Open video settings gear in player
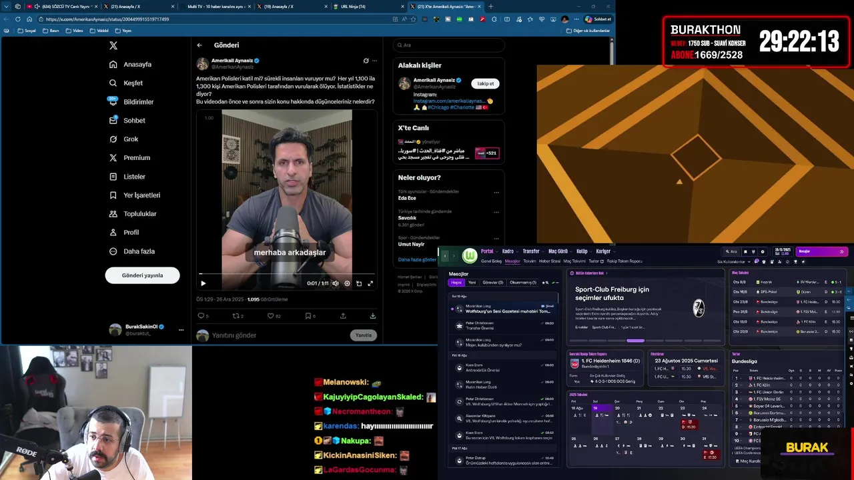The image size is (854, 480). (347, 283)
